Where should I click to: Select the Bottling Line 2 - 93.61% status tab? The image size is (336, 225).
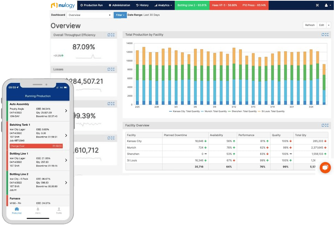pos(192,5)
